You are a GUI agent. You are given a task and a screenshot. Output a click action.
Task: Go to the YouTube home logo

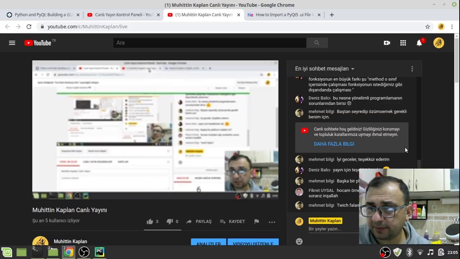(40, 43)
